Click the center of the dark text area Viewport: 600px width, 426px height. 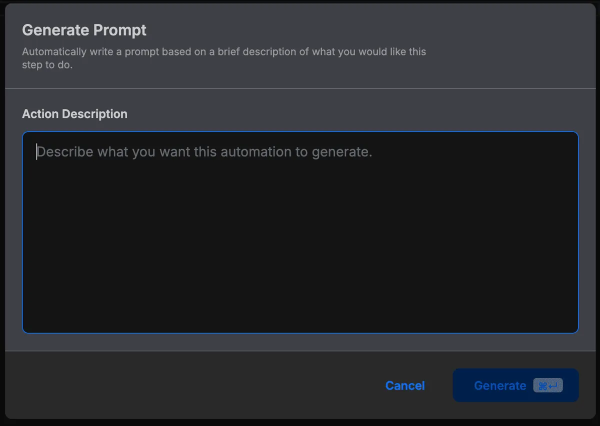coord(300,232)
